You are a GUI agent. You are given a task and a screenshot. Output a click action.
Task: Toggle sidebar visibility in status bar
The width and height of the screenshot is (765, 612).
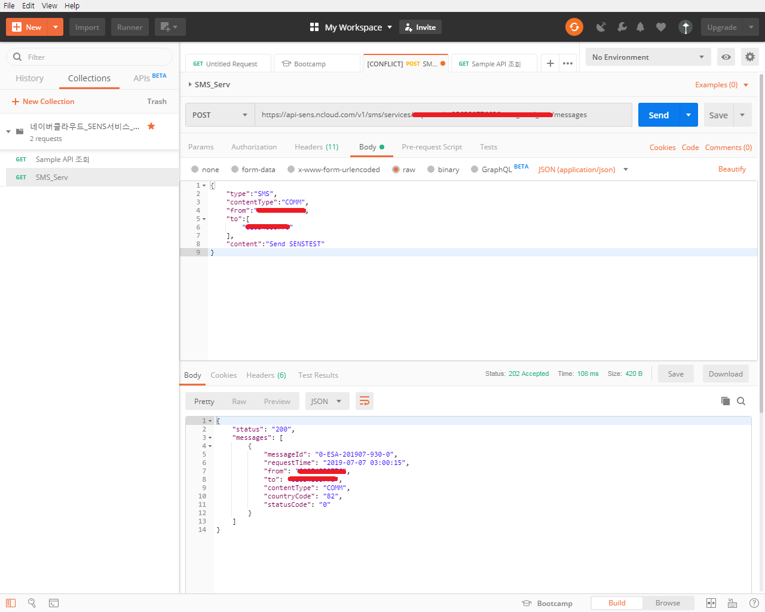(x=11, y=603)
